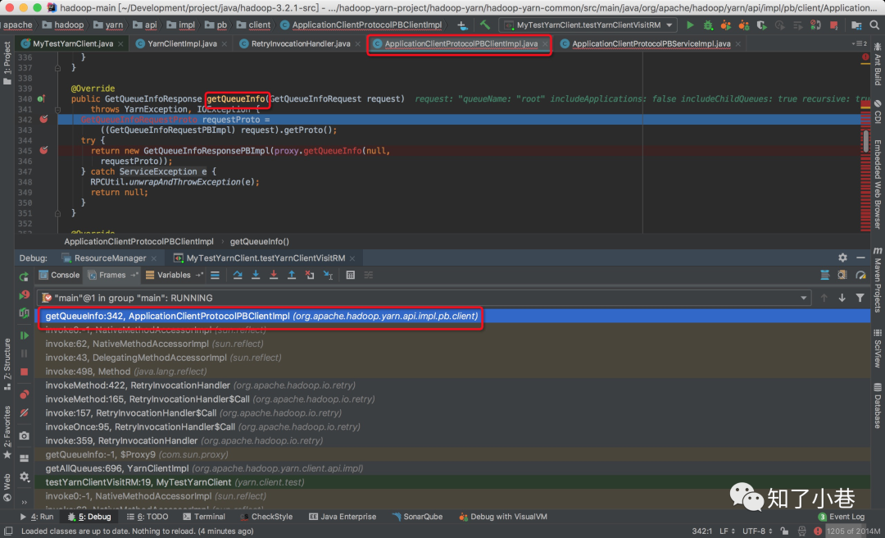885x538 pixels.
Task: Open Debug with VisualVM tool window
Action: click(503, 517)
